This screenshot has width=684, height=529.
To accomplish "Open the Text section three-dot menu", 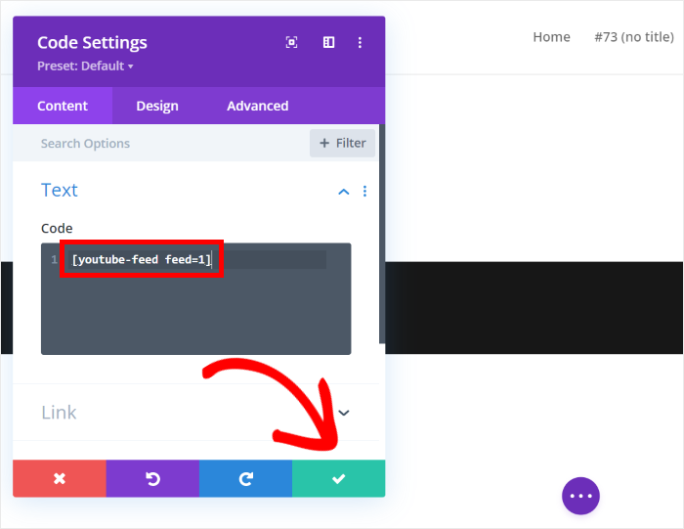I will 364,192.
